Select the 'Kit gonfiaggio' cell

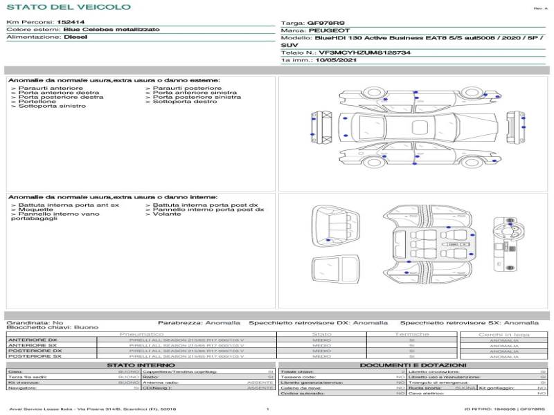[512, 388]
